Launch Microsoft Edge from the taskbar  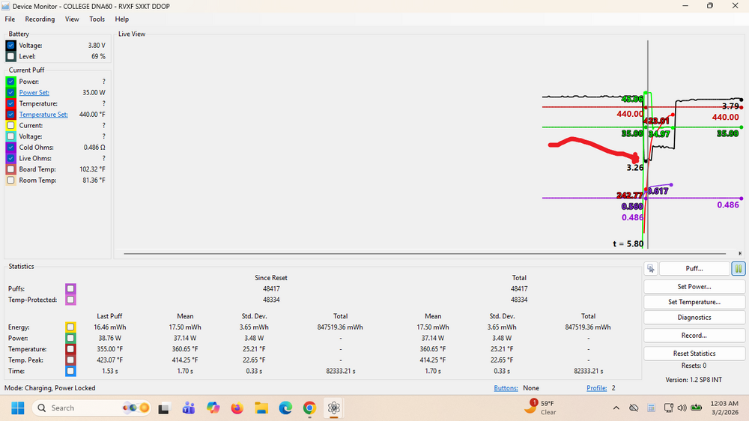pos(285,408)
